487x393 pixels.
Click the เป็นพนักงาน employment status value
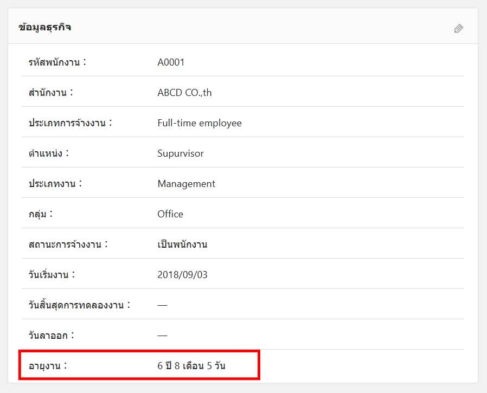point(182,244)
